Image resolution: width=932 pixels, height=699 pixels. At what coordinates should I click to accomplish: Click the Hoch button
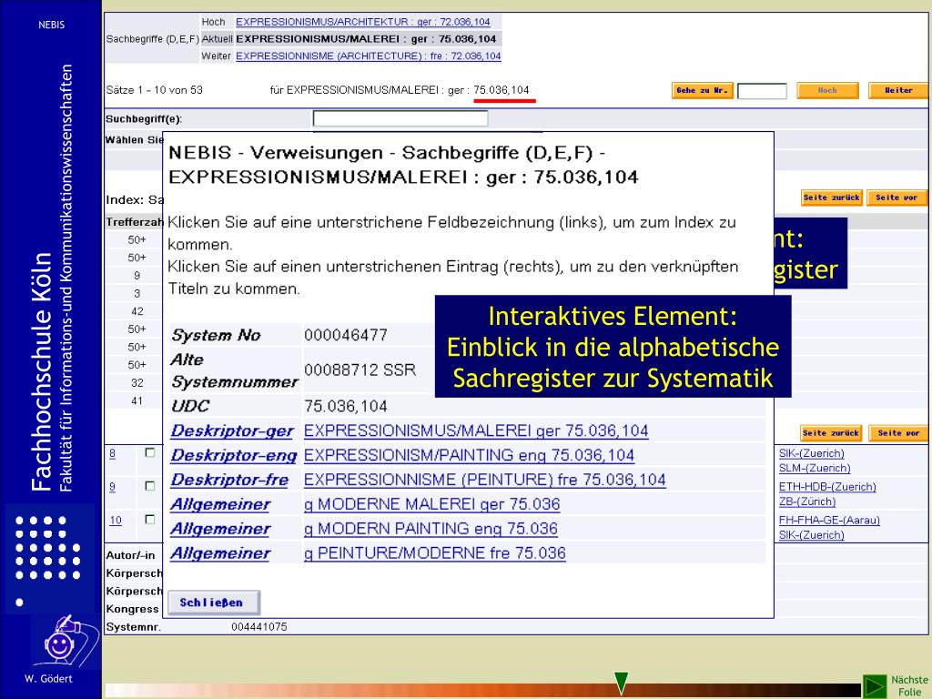[827, 90]
